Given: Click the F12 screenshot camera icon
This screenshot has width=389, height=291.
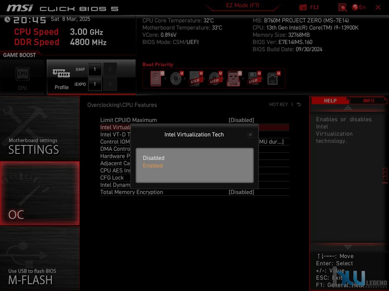Looking at the screenshot, I should 303,7.
